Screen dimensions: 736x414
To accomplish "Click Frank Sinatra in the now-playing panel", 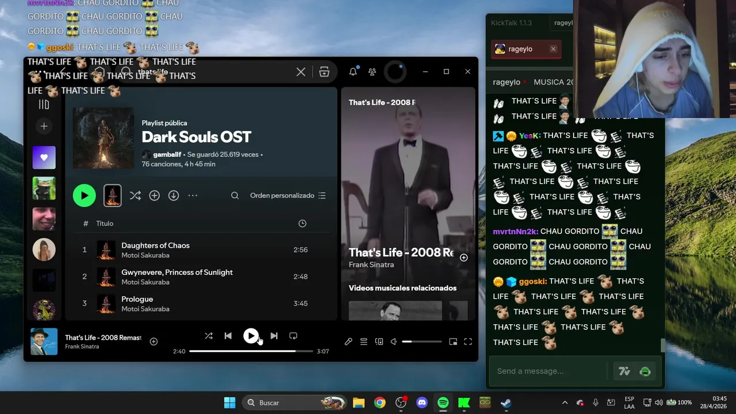I will [x=371, y=264].
